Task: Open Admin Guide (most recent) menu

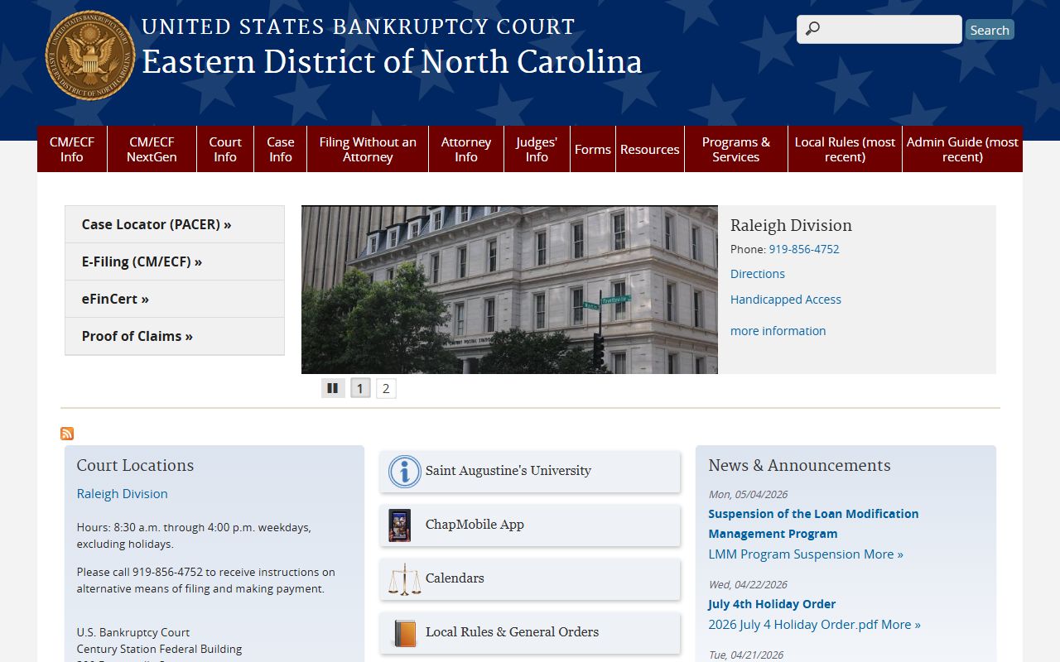Action: pos(962,149)
